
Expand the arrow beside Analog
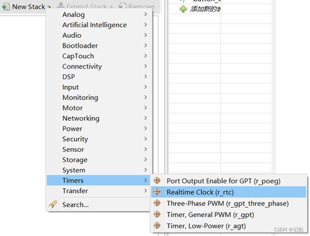(146, 14)
